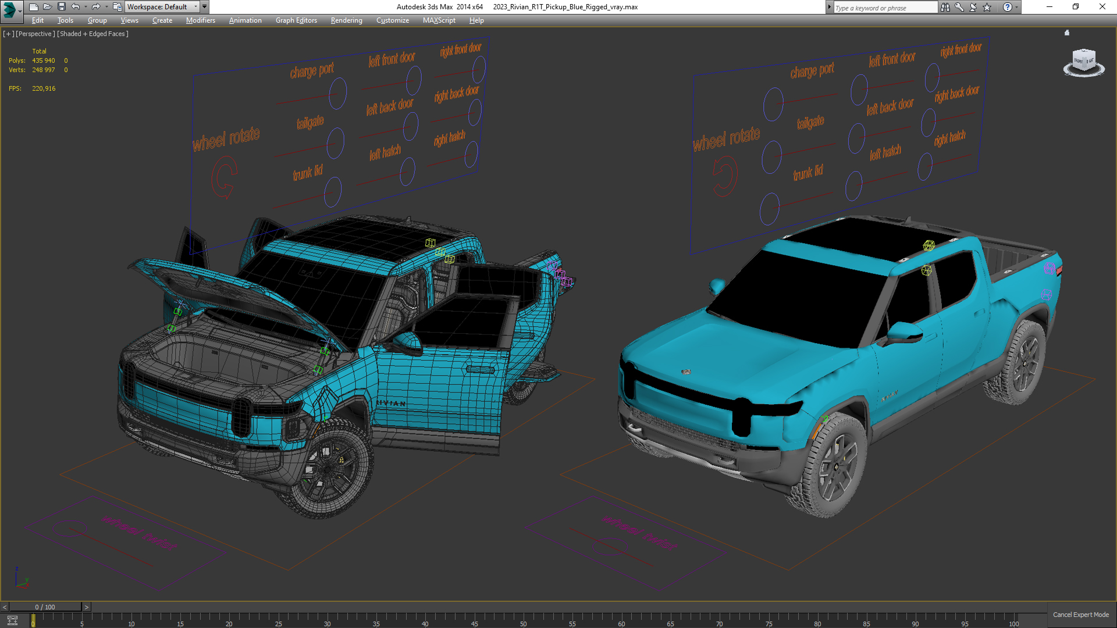Click the [Shaded + Edged Faces] label
The image size is (1117, 628).
(x=93, y=34)
